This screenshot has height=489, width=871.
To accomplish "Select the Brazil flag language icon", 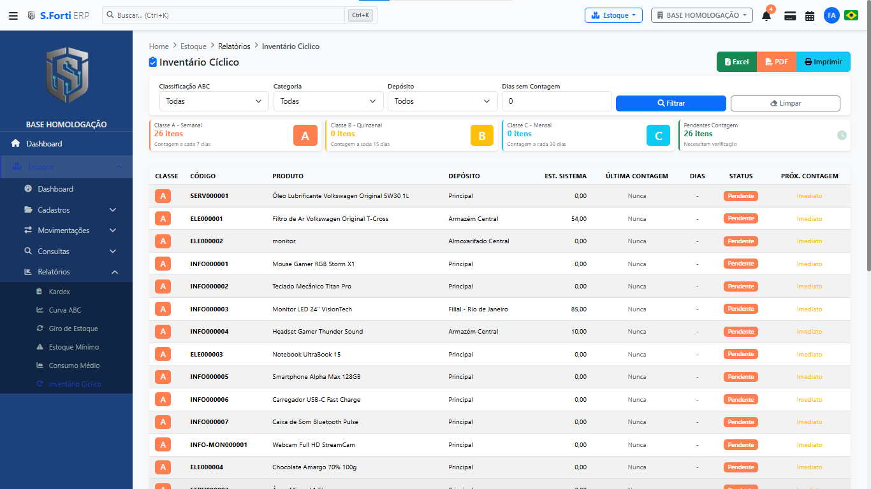I will [851, 15].
